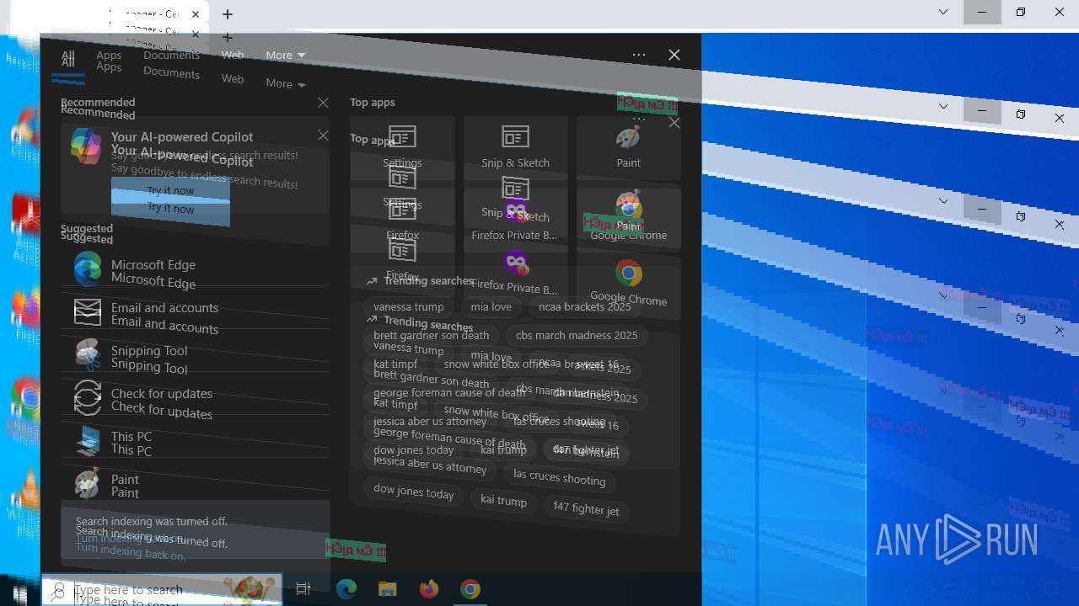Switch to the Documents search tab
Image resolution: width=1079 pixels, height=606 pixels.
(x=171, y=56)
